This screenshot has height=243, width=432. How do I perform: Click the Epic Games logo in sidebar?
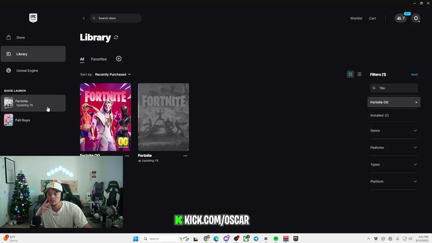33,18
